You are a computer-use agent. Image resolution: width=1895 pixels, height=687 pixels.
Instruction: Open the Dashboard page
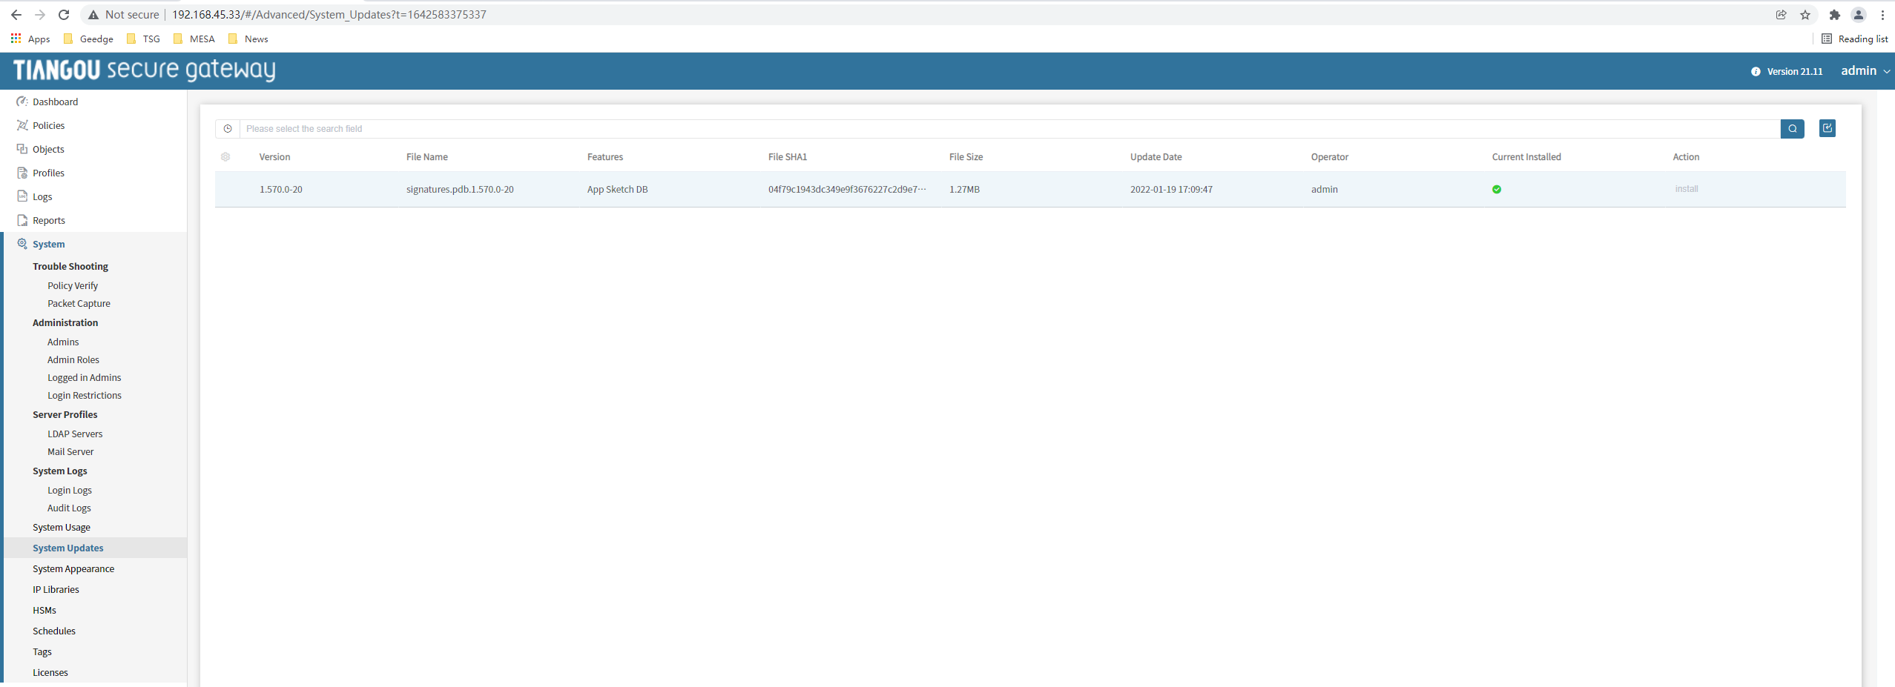55,102
